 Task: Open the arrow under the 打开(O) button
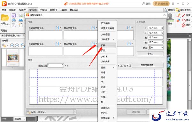[5, 26]
